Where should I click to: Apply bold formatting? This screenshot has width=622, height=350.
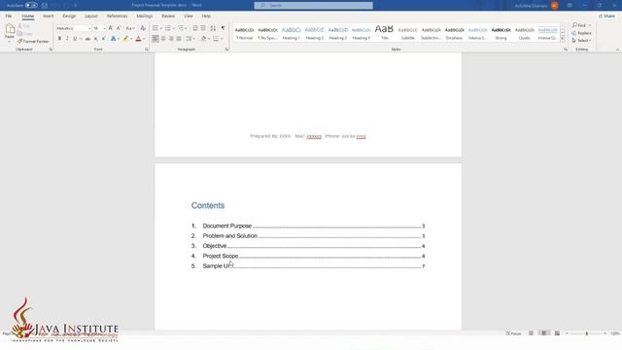pos(59,39)
